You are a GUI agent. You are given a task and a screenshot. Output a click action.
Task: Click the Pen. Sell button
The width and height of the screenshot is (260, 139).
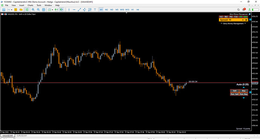tap(235, 94)
